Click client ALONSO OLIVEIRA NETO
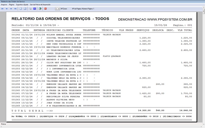The height and width of the screenshot is (128, 205). 60,100
